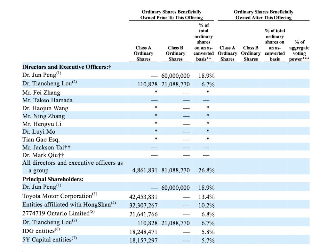Click the Principal Shareholders heading

point(53,179)
